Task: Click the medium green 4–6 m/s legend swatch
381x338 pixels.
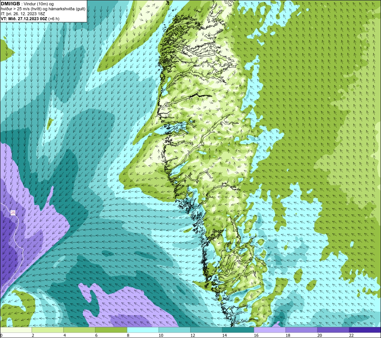Action: (x=80, y=330)
